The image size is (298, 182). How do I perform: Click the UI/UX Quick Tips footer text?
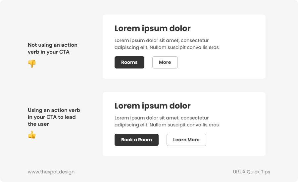[x=251, y=172]
